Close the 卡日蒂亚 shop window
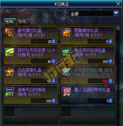Viewport: 123px width, 126px height. coord(118,4)
